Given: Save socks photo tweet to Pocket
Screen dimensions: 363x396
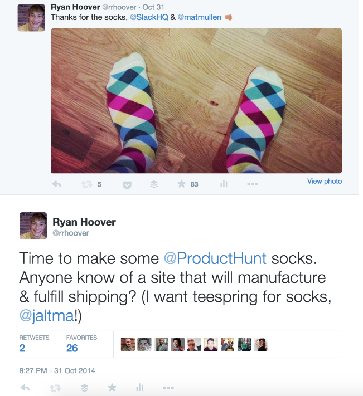Looking at the screenshot, I should 127,184.
